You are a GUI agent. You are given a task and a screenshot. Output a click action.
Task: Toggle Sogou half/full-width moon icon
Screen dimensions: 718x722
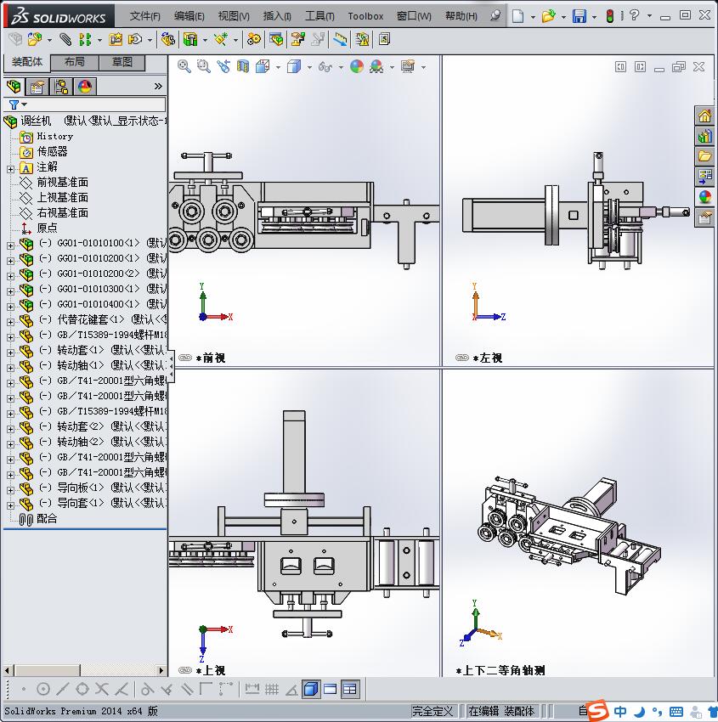(x=640, y=712)
